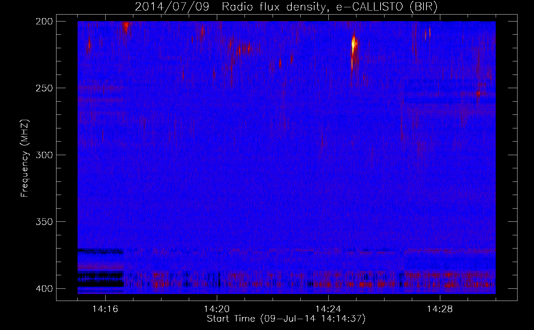The height and width of the screenshot is (330, 534).
Task: Click the 250 frequency tick label
Action: [44, 88]
